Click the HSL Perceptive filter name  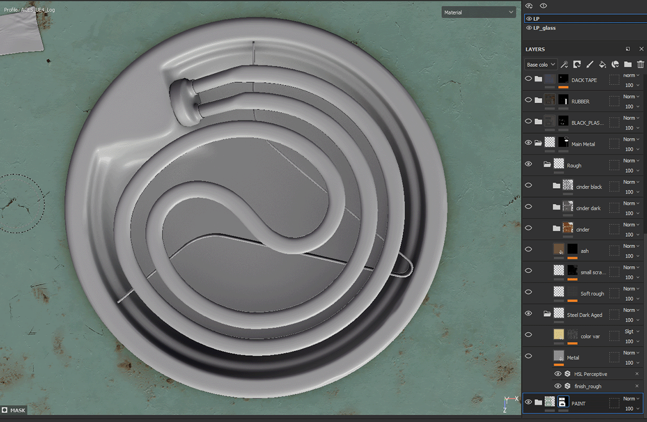coord(590,374)
